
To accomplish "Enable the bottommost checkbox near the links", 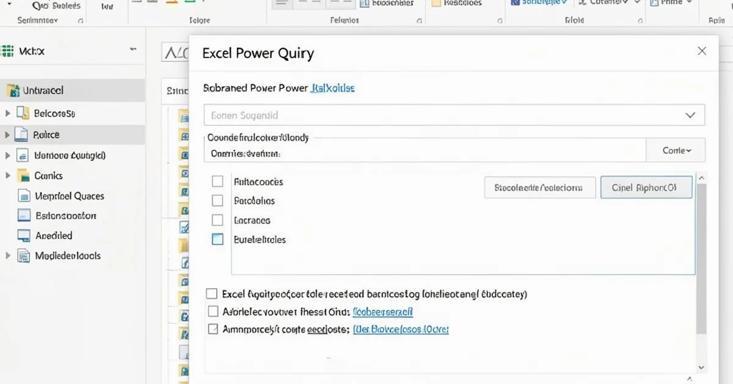I will 213,329.
